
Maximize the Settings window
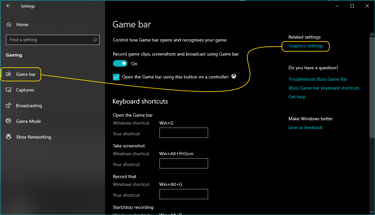click(352, 6)
